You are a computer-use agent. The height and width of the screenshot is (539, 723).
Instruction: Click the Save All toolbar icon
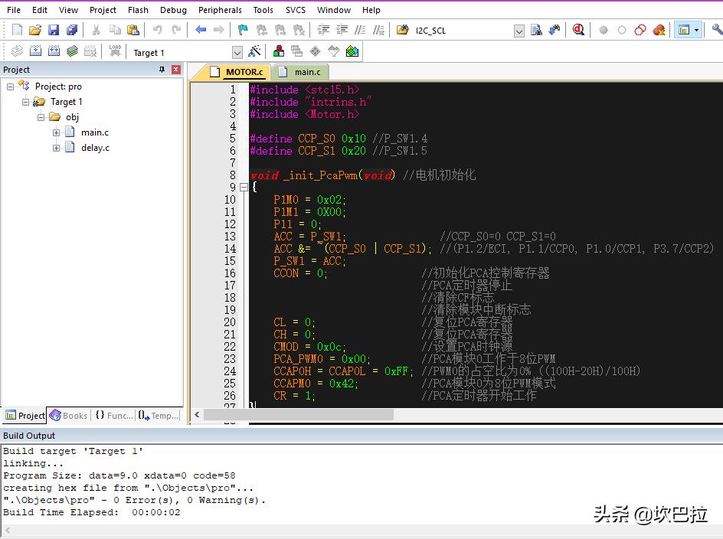[72, 30]
